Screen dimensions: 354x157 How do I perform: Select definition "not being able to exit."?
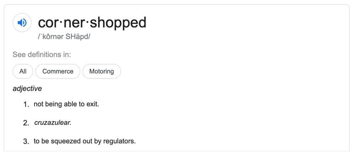click(x=66, y=104)
